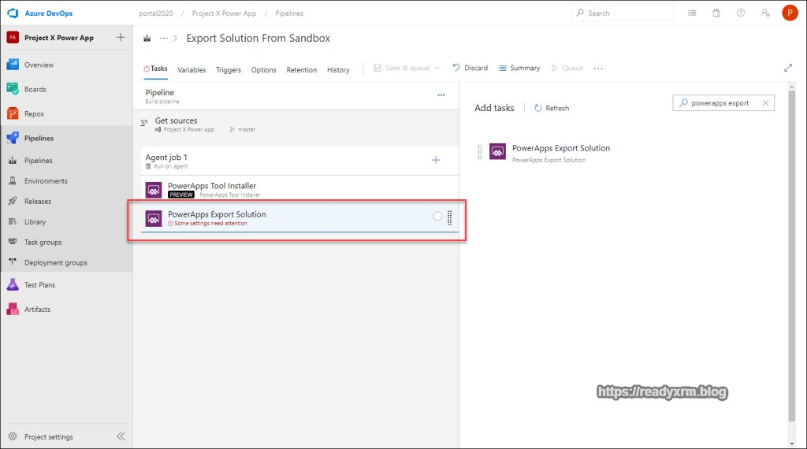Switch to the Variables tab
Screen dimensions: 807x449
click(x=192, y=69)
